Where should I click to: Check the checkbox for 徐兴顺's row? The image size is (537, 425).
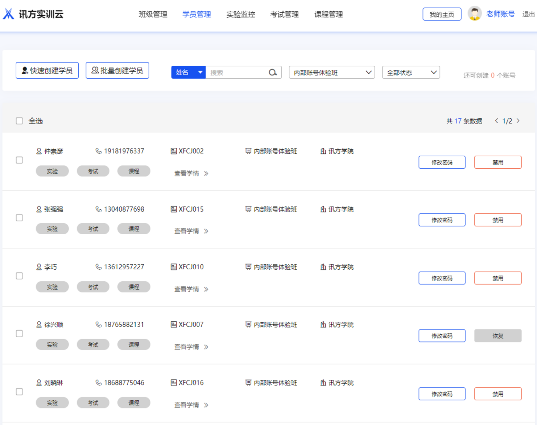click(x=19, y=334)
